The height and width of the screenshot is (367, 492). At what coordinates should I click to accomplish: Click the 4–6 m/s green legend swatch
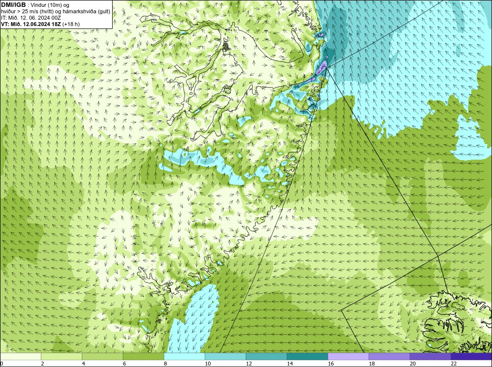point(102,357)
